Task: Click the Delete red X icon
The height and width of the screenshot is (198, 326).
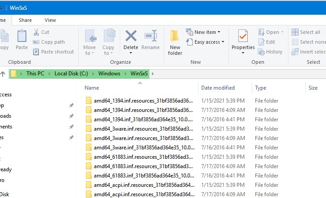Action: point(131,37)
